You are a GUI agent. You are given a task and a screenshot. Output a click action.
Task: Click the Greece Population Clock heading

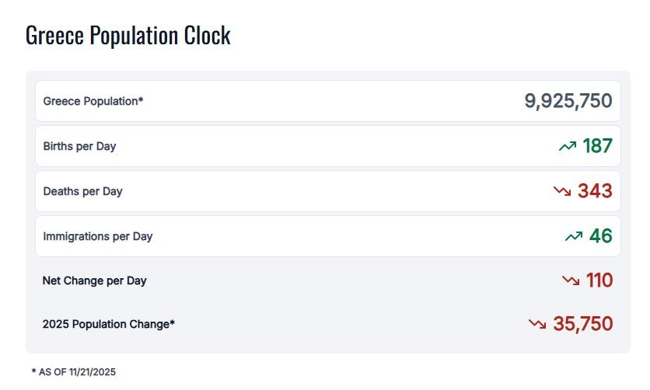tap(128, 36)
